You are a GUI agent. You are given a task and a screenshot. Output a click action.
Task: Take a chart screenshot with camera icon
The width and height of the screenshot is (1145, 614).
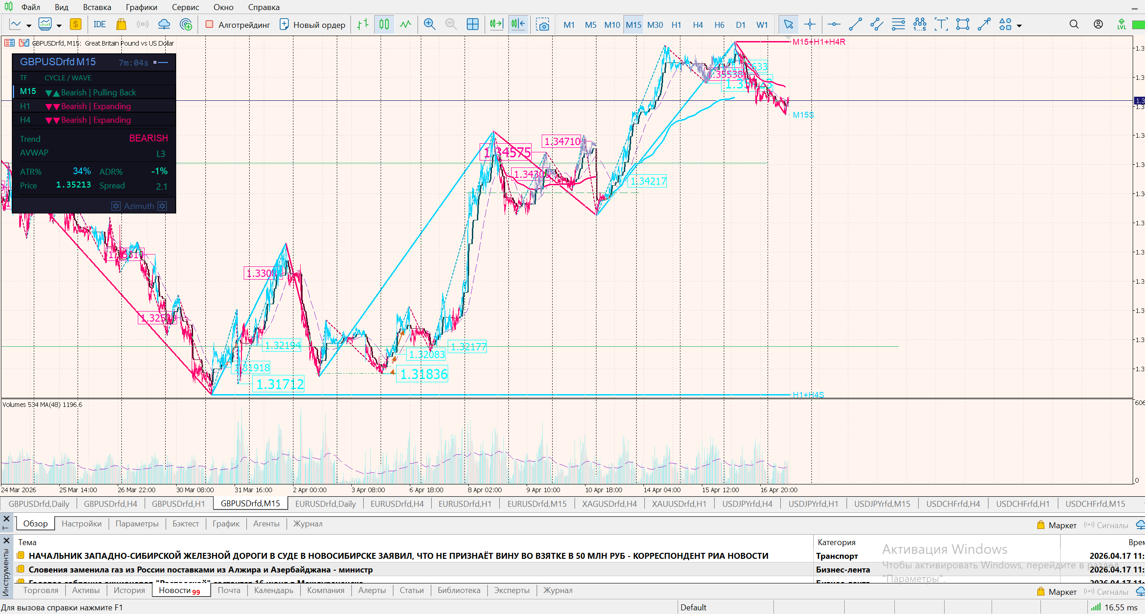pos(543,25)
